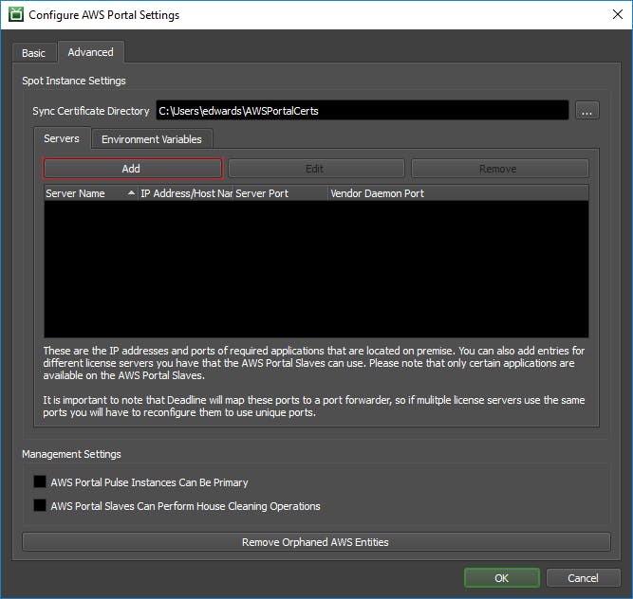Click the 'Management Settings' heading
Viewport: 633px width, 599px height.
click(71, 454)
